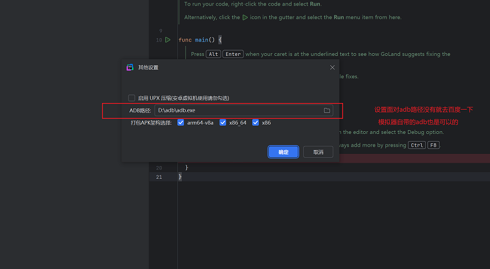This screenshot has height=269, width=490.
Task: Enable the UPX compression checkbox
Action: coord(131,98)
